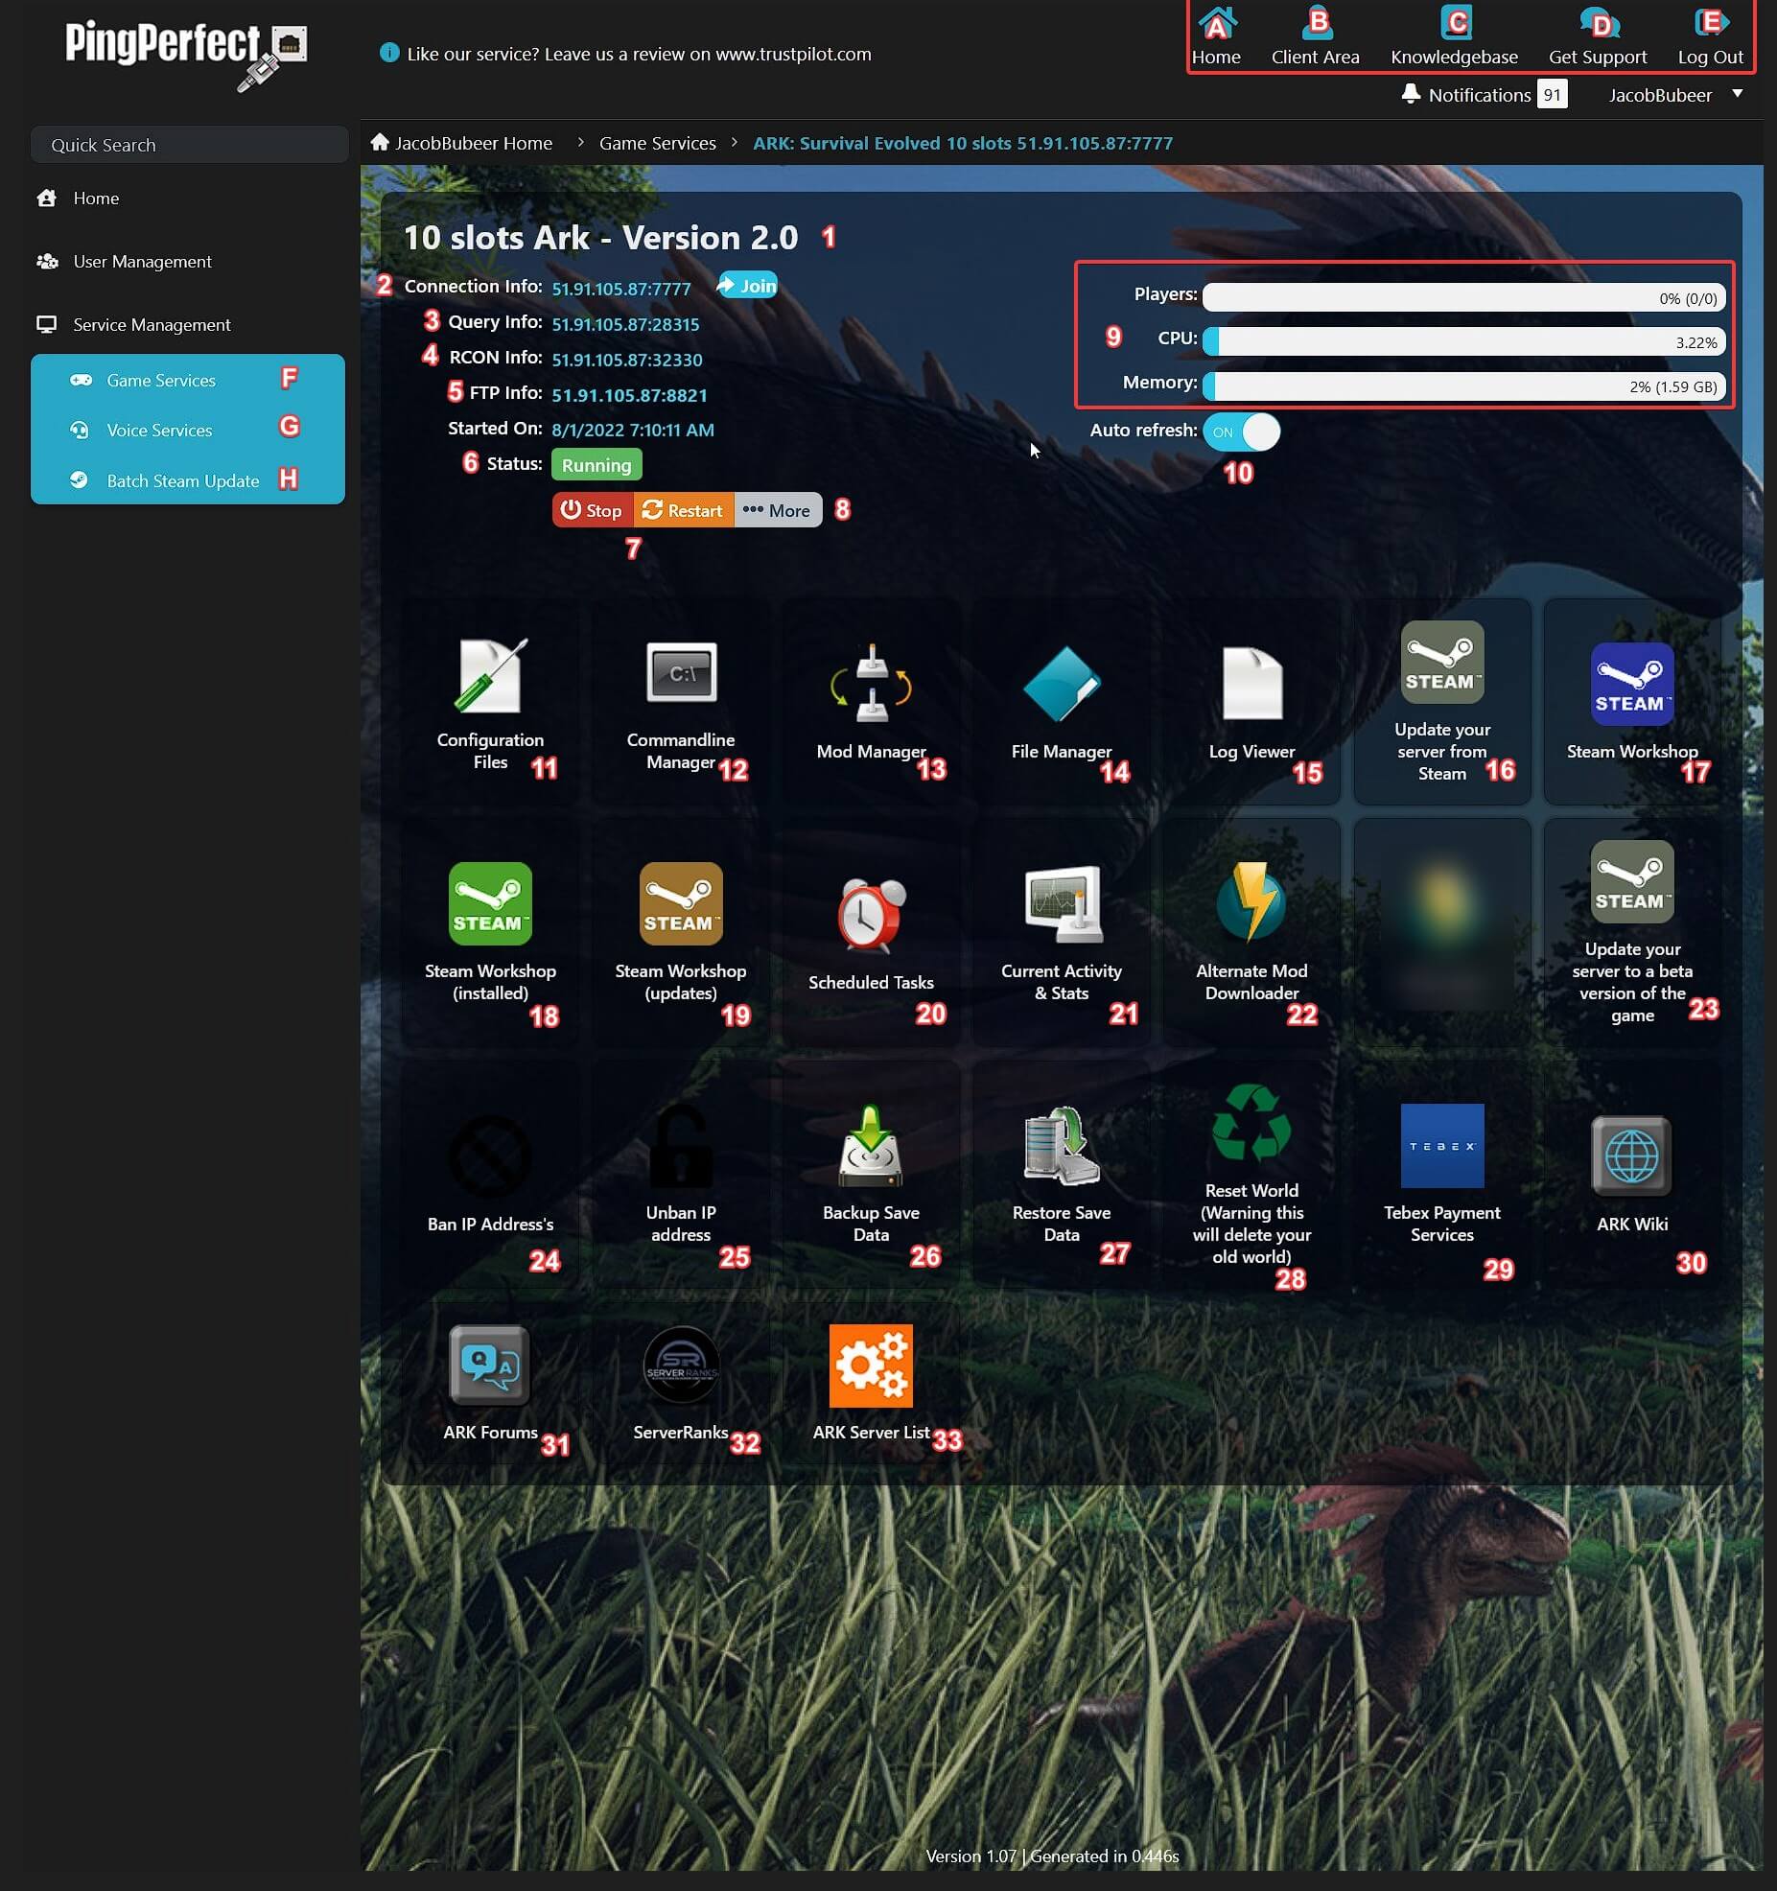The height and width of the screenshot is (1891, 1777).
Task: Expand the More server actions menu
Action: pyautogui.click(x=778, y=510)
